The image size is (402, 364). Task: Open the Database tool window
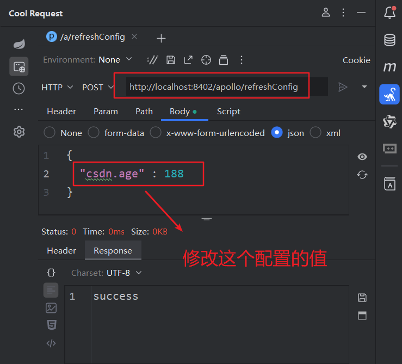(389, 40)
